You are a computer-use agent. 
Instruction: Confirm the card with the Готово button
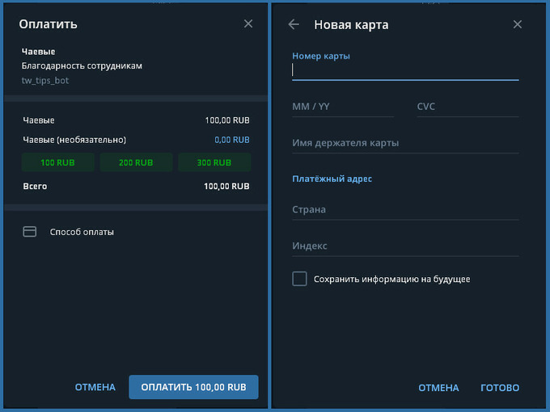[500, 388]
